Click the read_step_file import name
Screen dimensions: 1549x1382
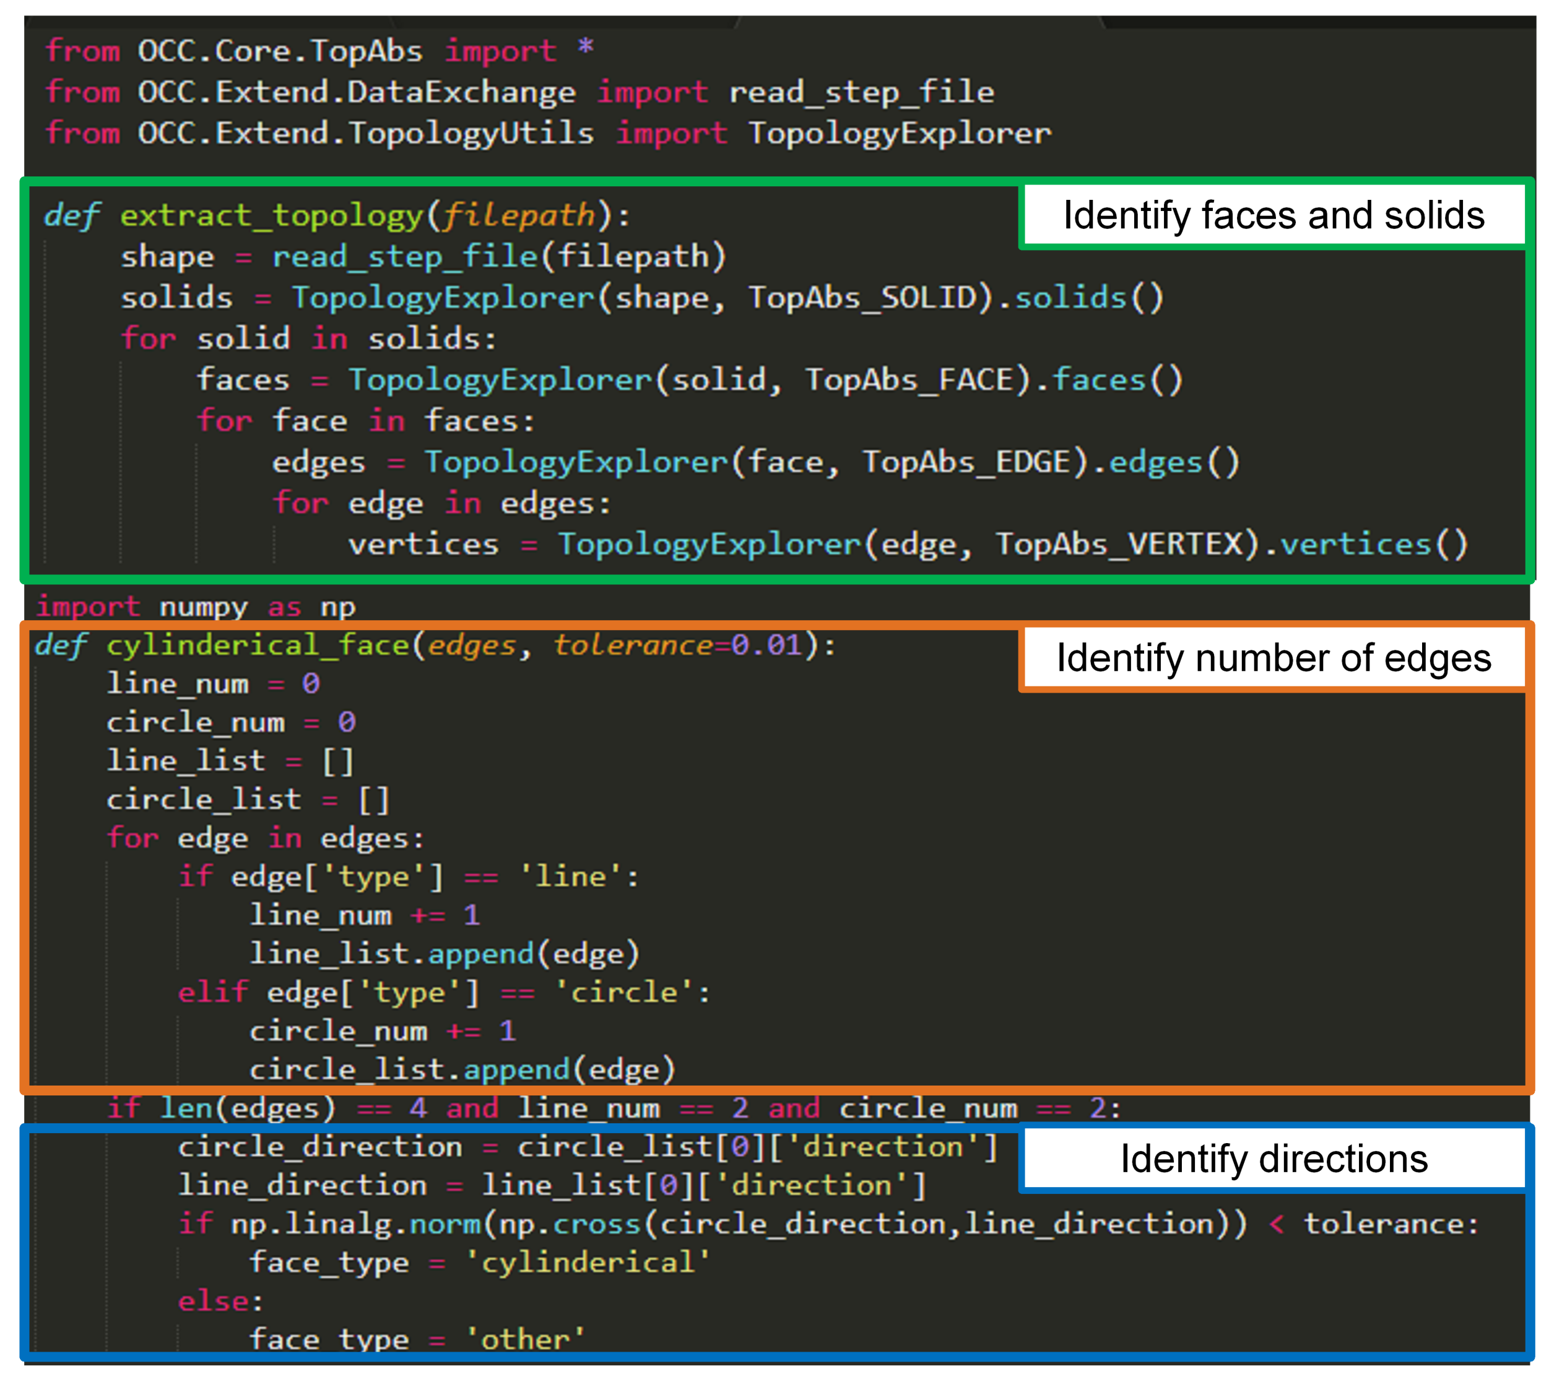pos(861,93)
